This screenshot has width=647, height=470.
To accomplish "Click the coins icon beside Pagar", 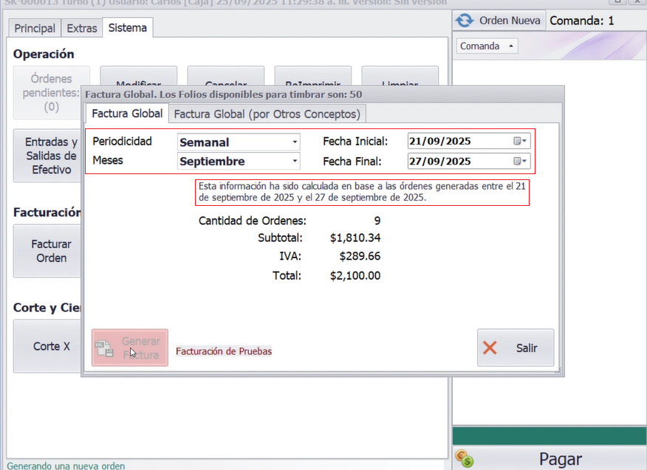I will tap(464, 460).
